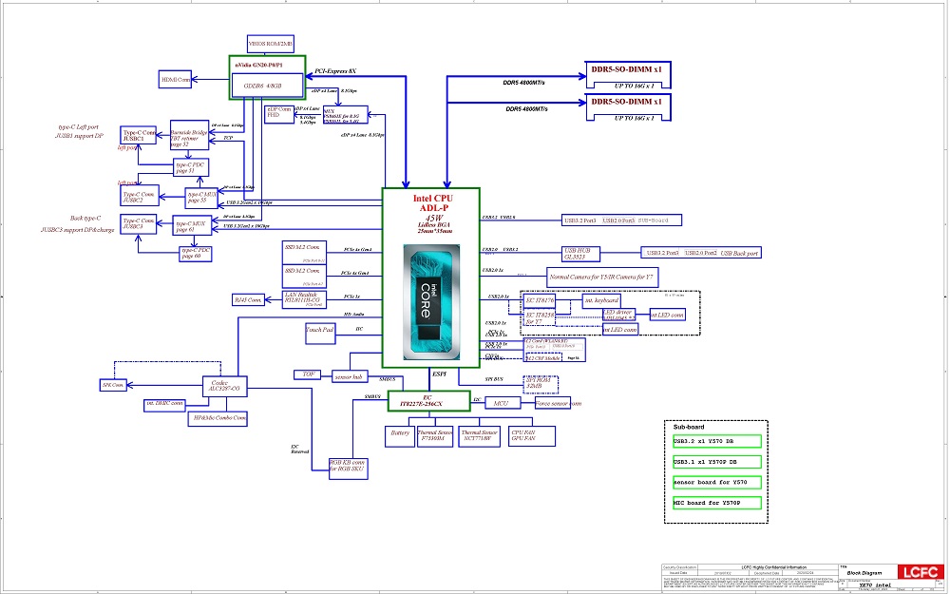Select the upper DDR5-SO-DIMM x1 block
The height and width of the screenshot is (594, 950).
pyautogui.click(x=628, y=75)
